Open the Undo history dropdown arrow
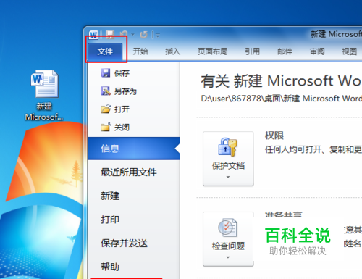The image size is (362, 279). pyautogui.click(x=132, y=35)
